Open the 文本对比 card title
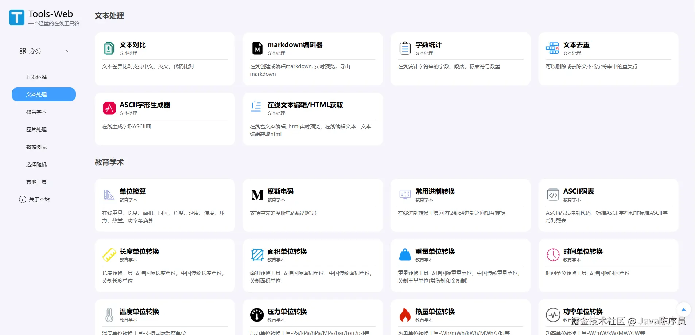Image resolution: width=695 pixels, height=335 pixels. click(x=133, y=45)
